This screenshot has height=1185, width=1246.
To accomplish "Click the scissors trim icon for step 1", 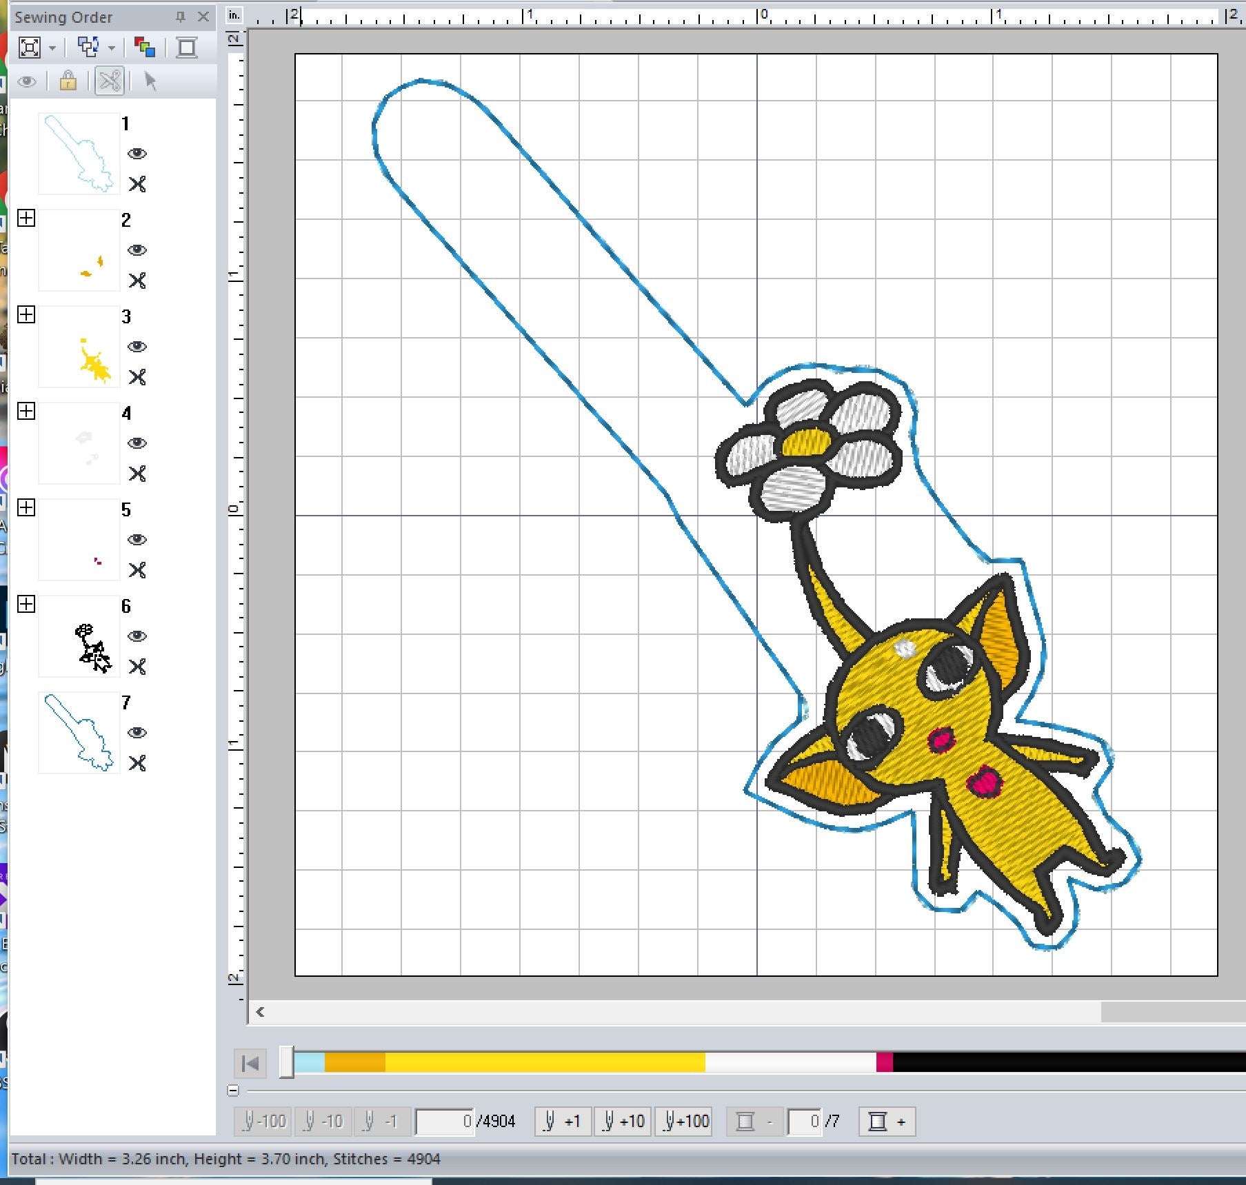I will 137,184.
